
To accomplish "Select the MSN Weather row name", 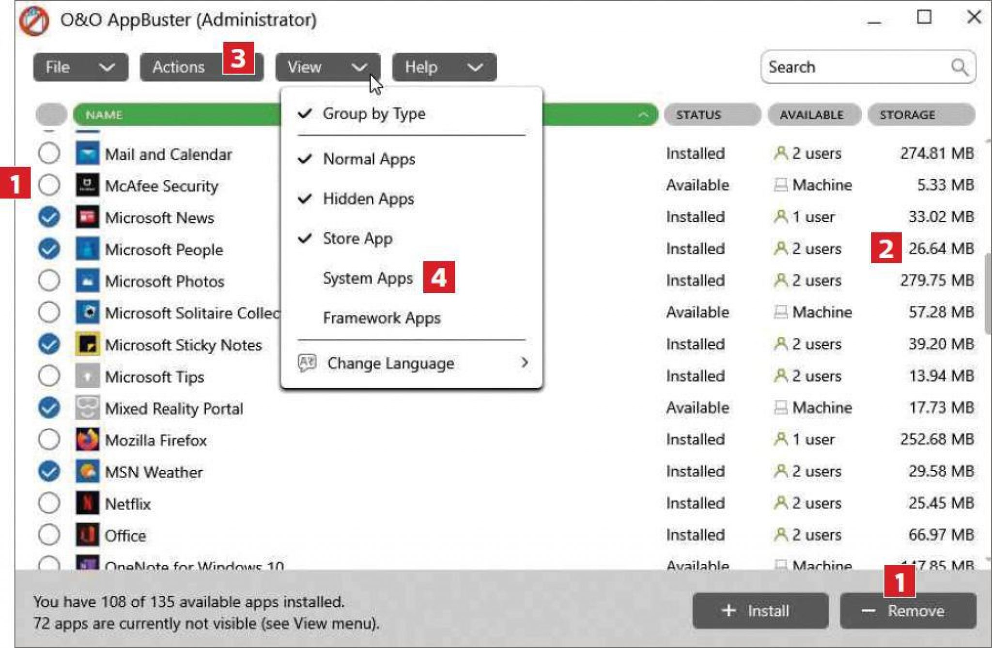I will point(154,472).
